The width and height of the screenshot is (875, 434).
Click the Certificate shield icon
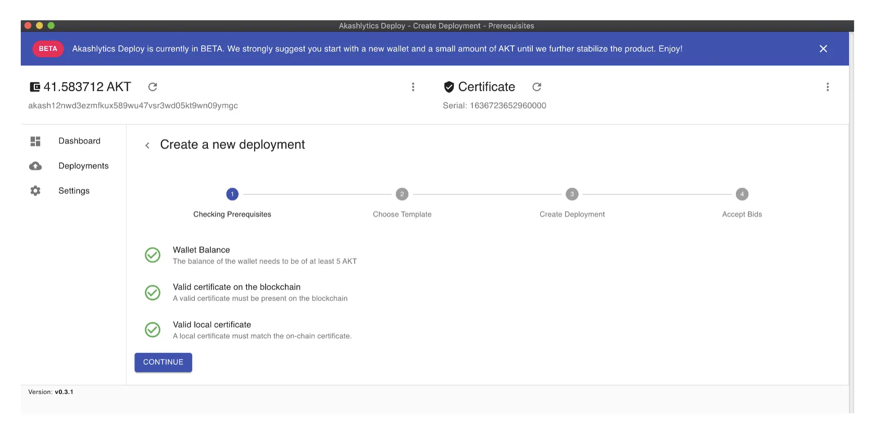point(448,87)
